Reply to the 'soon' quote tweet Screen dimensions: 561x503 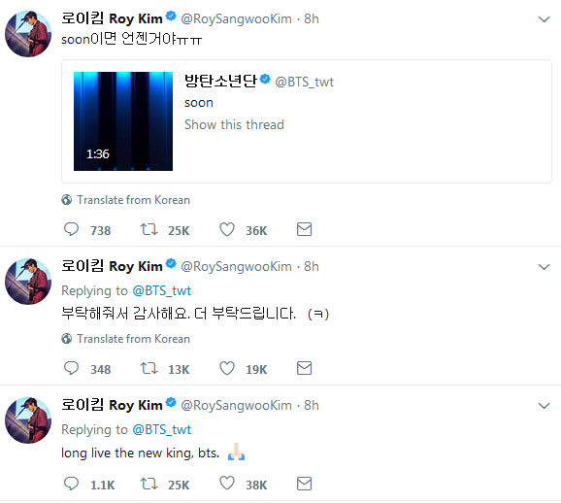pyautogui.click(x=71, y=229)
